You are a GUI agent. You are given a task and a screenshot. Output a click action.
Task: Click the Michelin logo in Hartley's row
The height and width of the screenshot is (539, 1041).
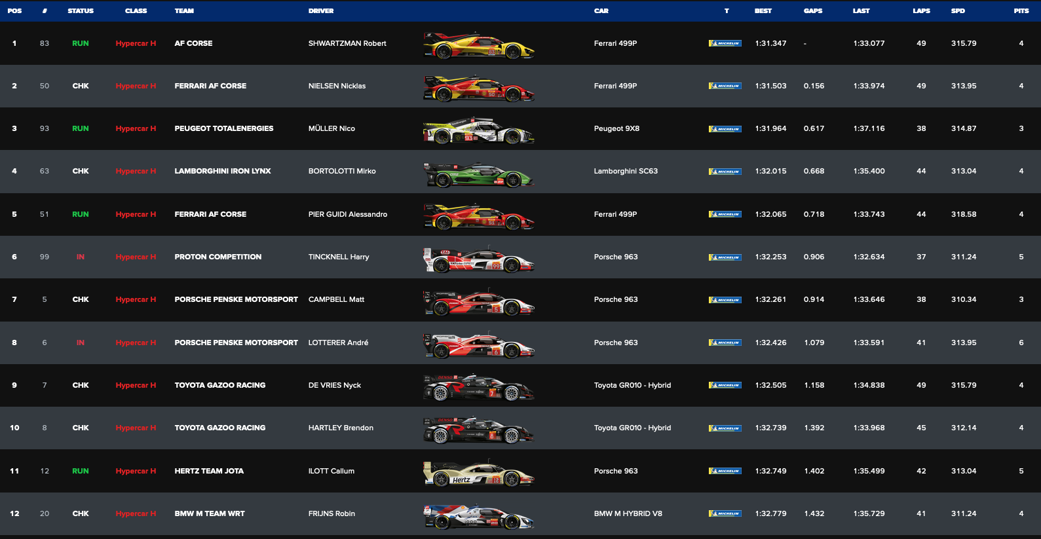click(x=725, y=428)
